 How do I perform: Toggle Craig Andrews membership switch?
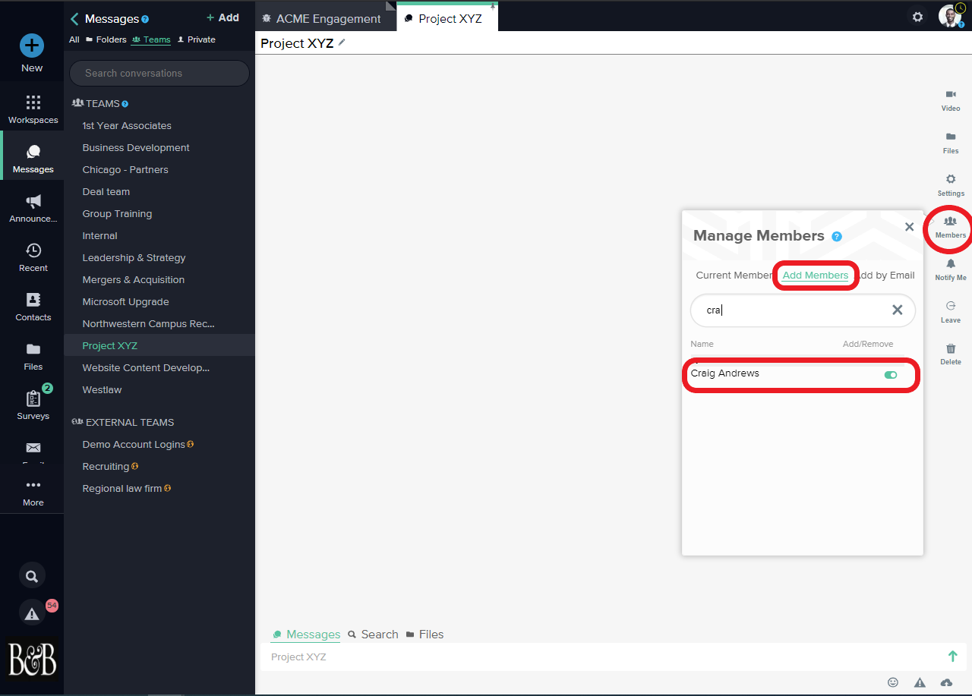pyautogui.click(x=891, y=375)
